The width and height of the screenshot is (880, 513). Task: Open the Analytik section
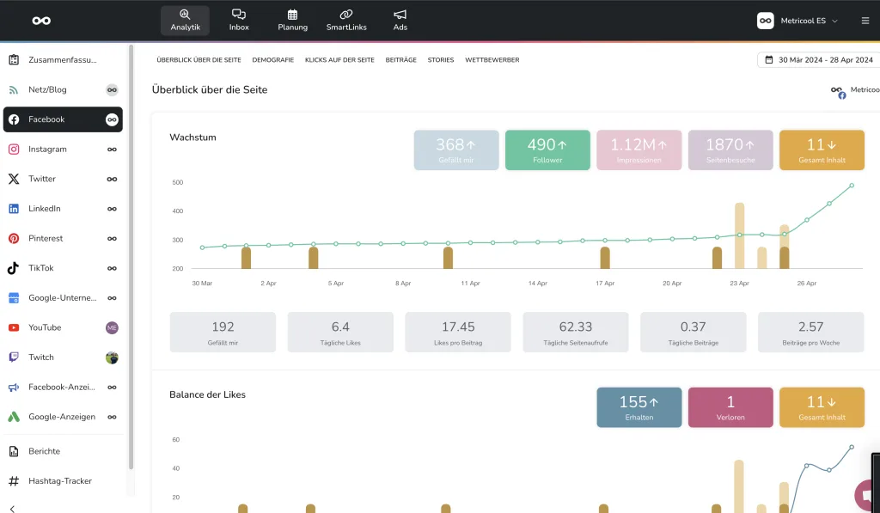coord(185,20)
